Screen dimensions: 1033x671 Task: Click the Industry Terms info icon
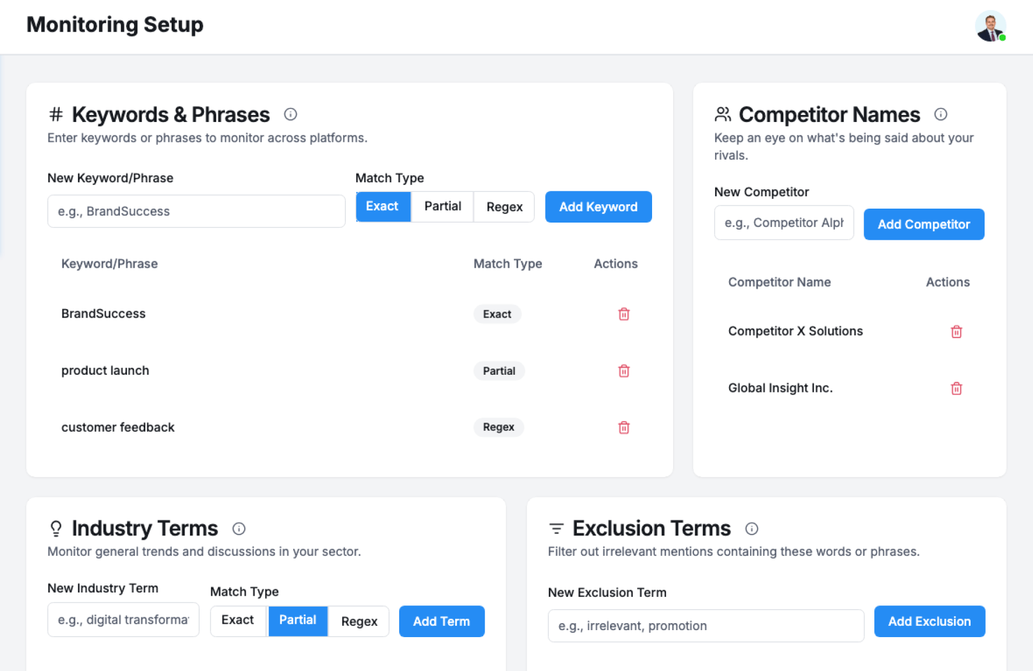point(239,529)
